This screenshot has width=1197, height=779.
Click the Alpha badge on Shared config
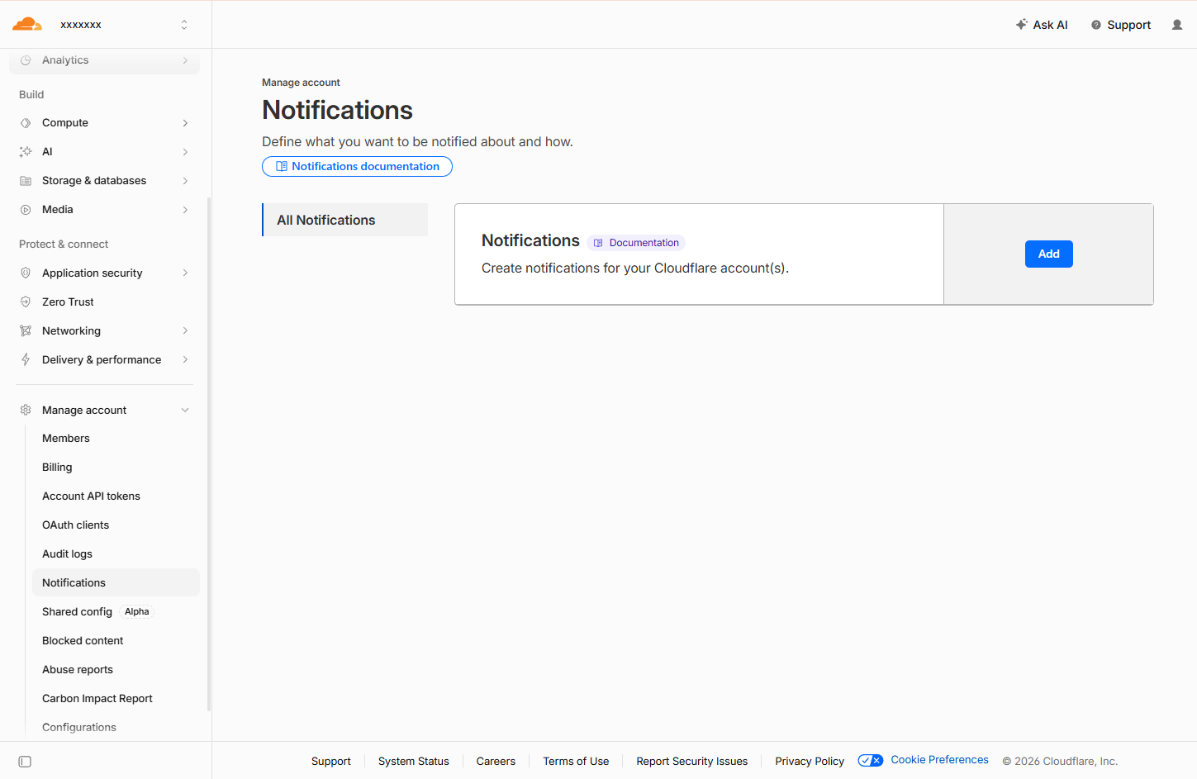tap(137, 612)
